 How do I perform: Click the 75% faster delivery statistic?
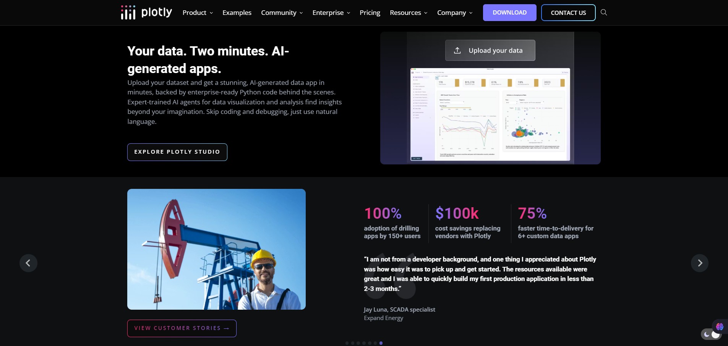coord(556,223)
